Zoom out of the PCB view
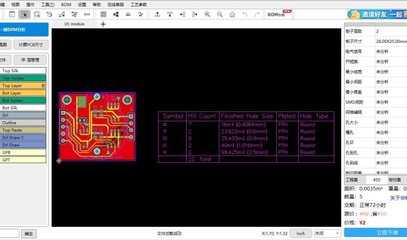Image resolution: width=407 pixels, height=240 pixels. (x=220, y=15)
